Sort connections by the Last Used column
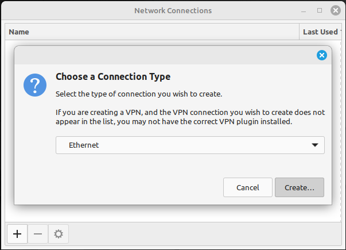Image resolution: width=346 pixels, height=250 pixels. 321,32
